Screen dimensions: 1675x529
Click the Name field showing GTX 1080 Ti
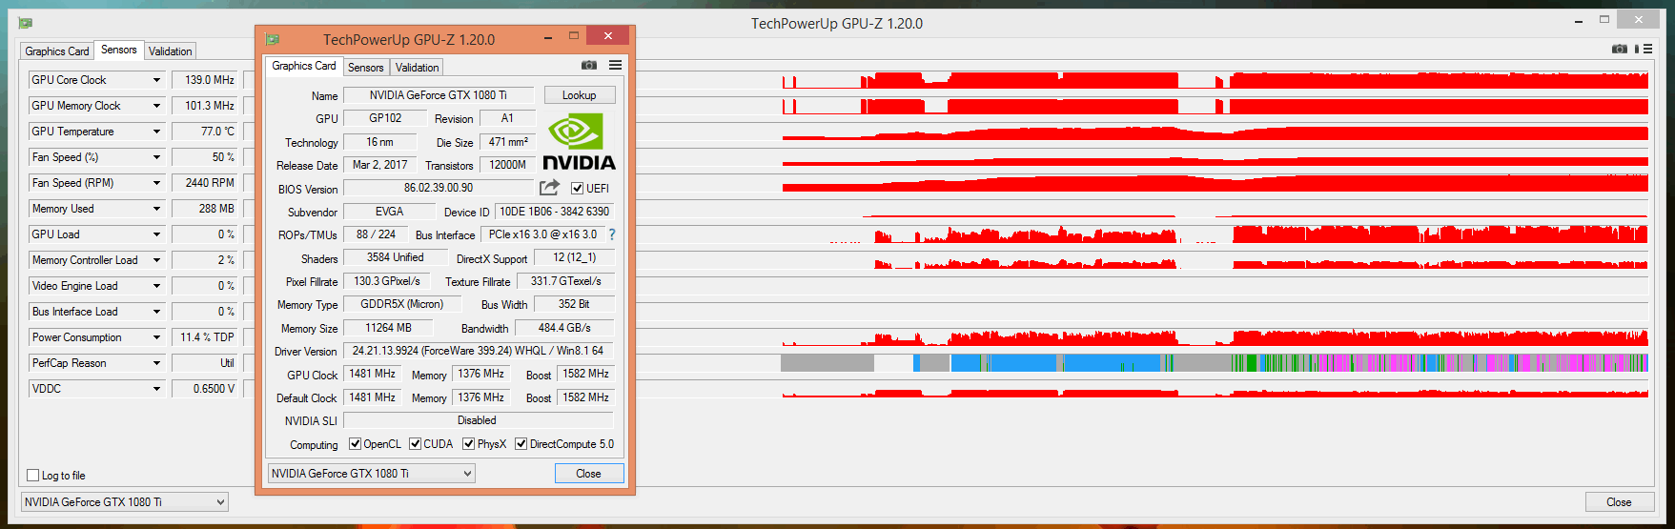coord(439,95)
